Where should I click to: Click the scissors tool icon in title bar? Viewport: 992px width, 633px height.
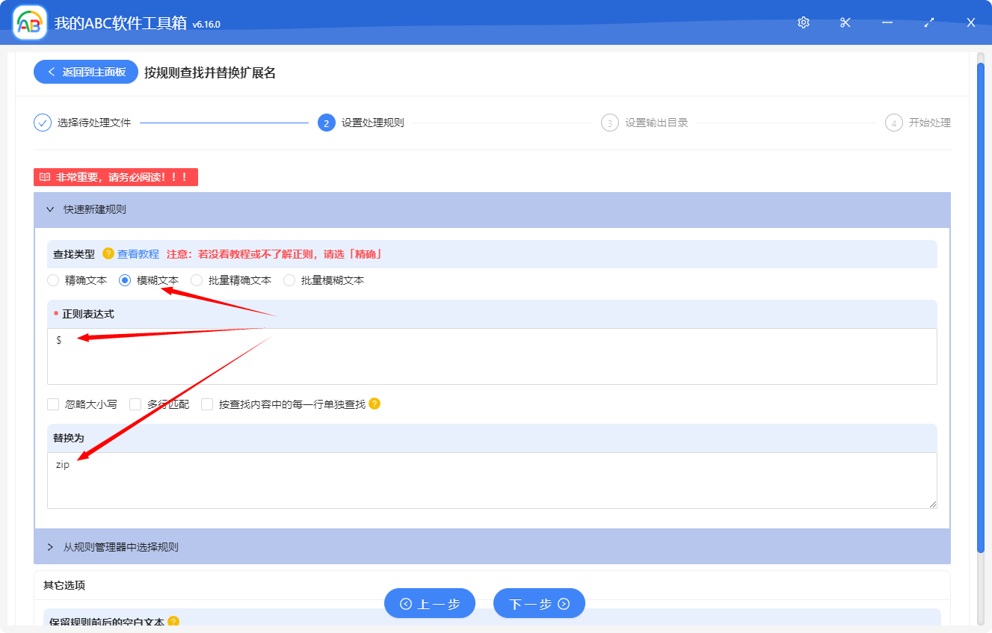845,22
